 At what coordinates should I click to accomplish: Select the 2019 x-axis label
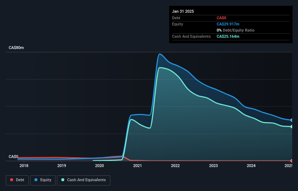coord(62,166)
